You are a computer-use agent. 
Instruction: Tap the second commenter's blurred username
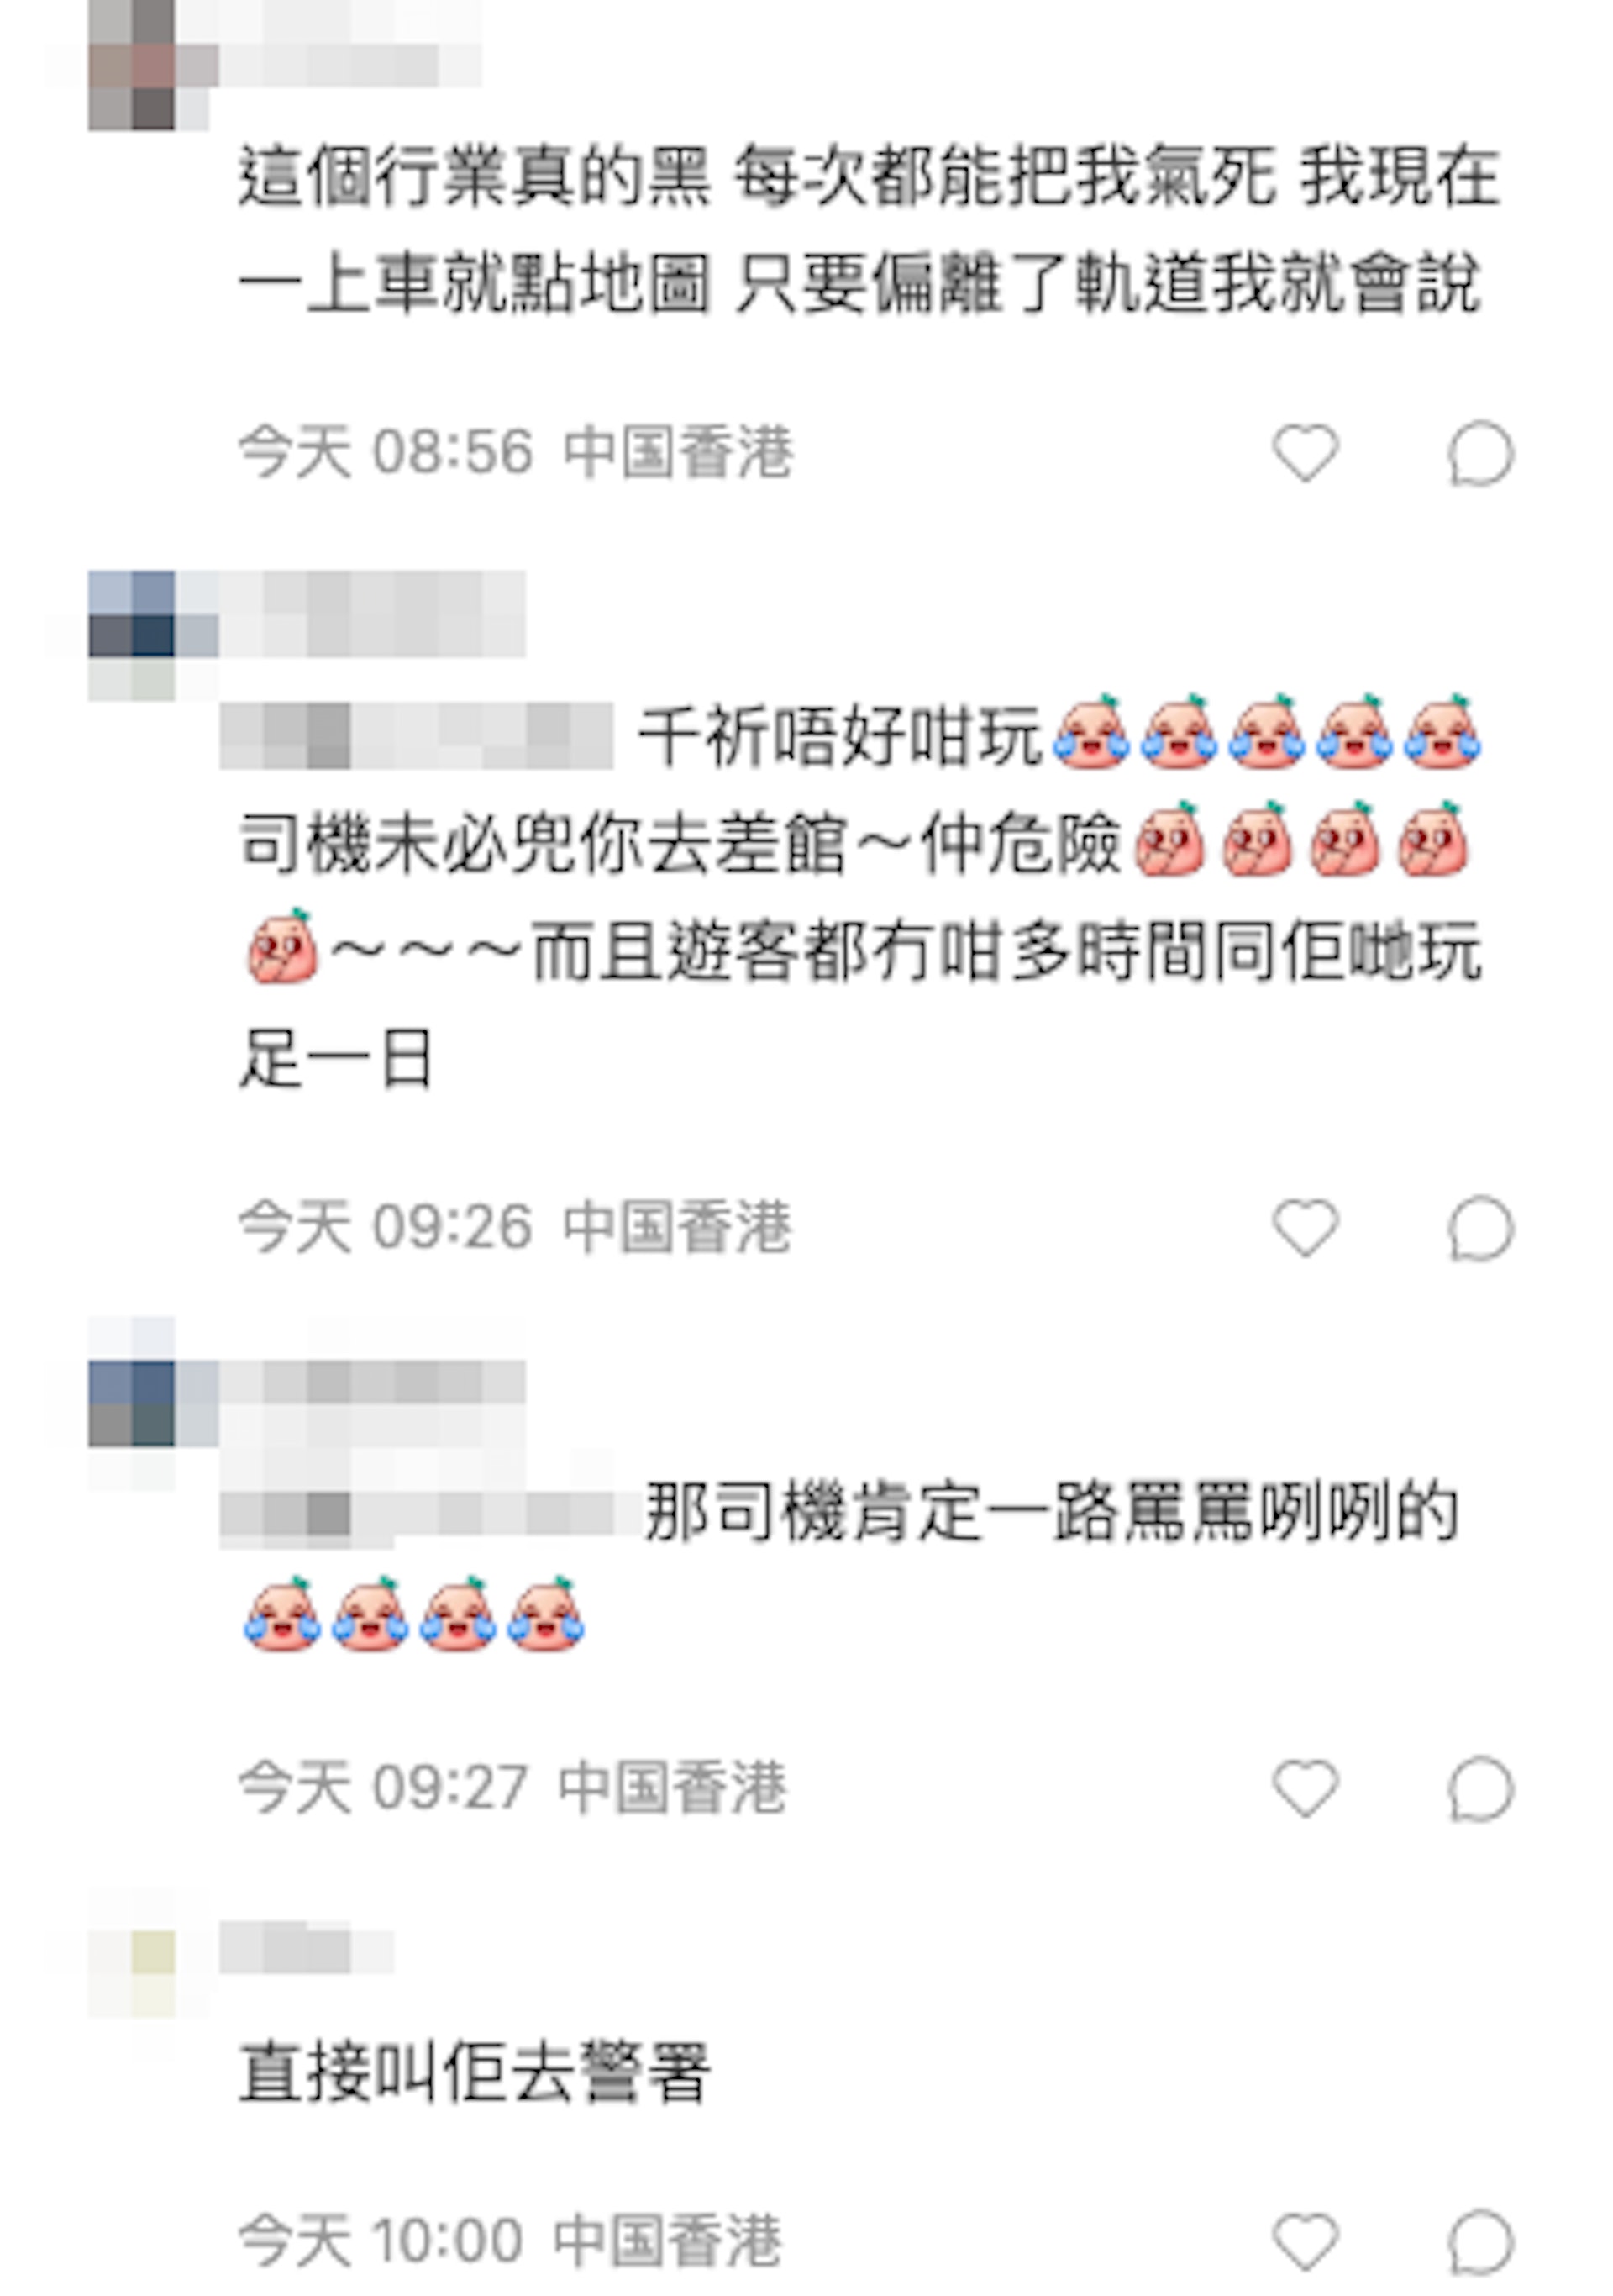click(x=372, y=613)
